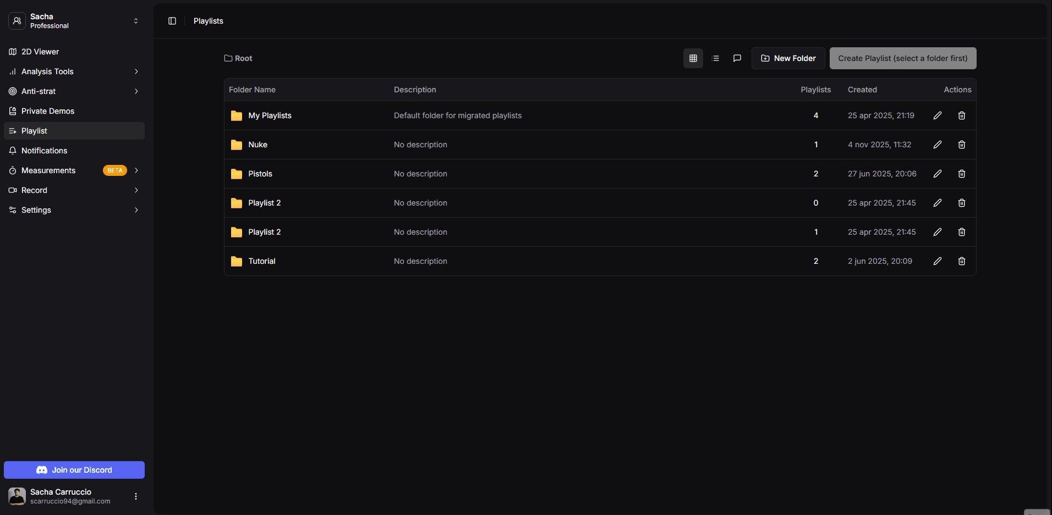This screenshot has height=515, width=1052.
Task: Open the Notifications panel
Action: tap(44, 150)
